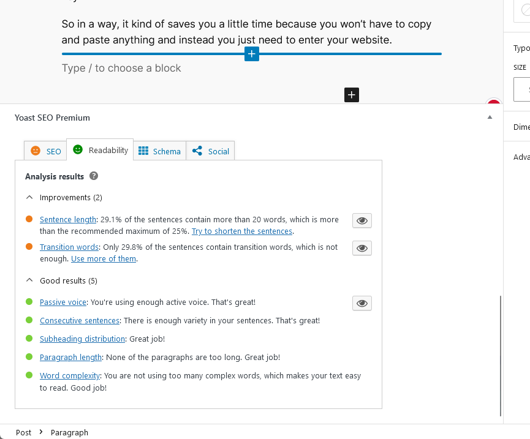Screen dimensions: 530x439
Task: Open the Transition words link
Action: (x=69, y=247)
